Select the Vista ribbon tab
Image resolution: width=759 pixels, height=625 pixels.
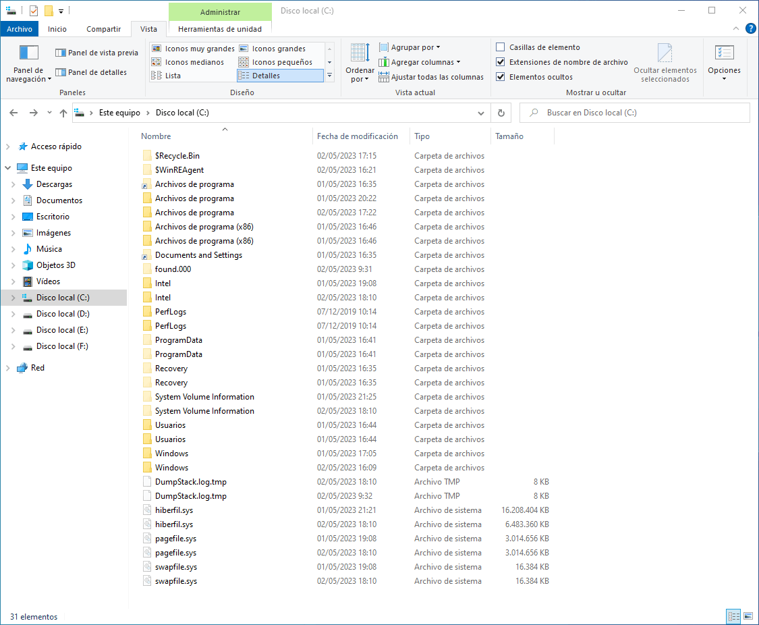point(148,29)
